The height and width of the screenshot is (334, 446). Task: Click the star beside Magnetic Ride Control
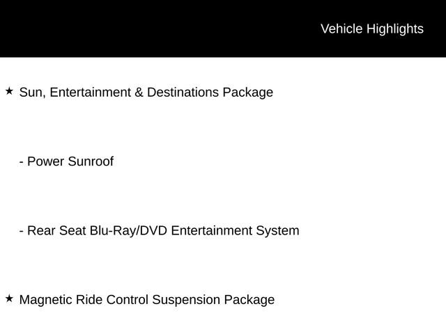click(x=10, y=299)
